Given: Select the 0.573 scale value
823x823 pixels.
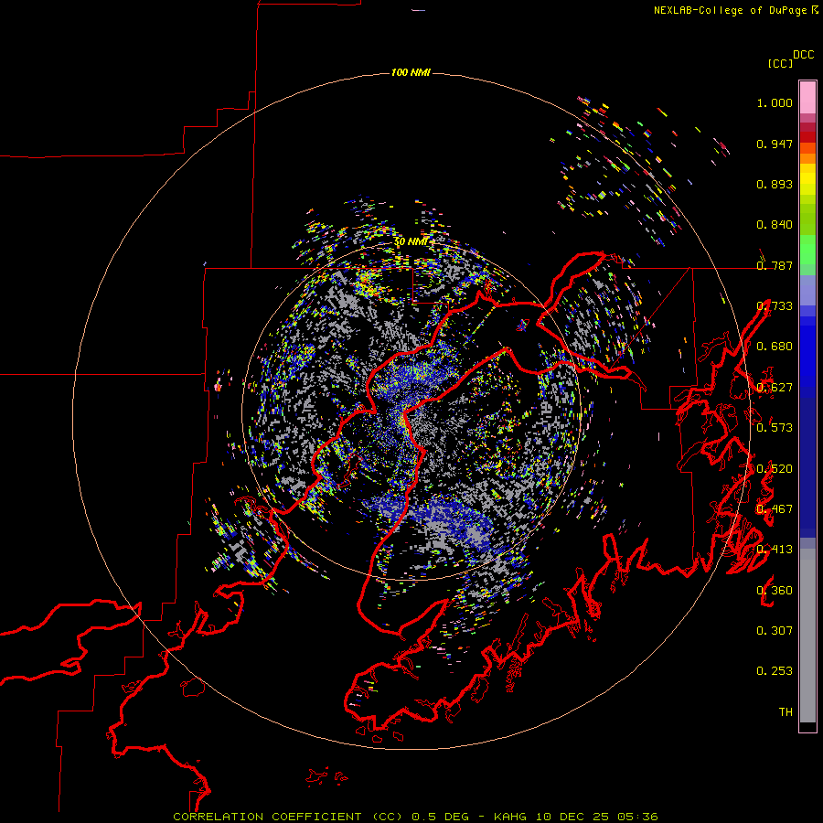Looking at the screenshot, I should pos(775,428).
